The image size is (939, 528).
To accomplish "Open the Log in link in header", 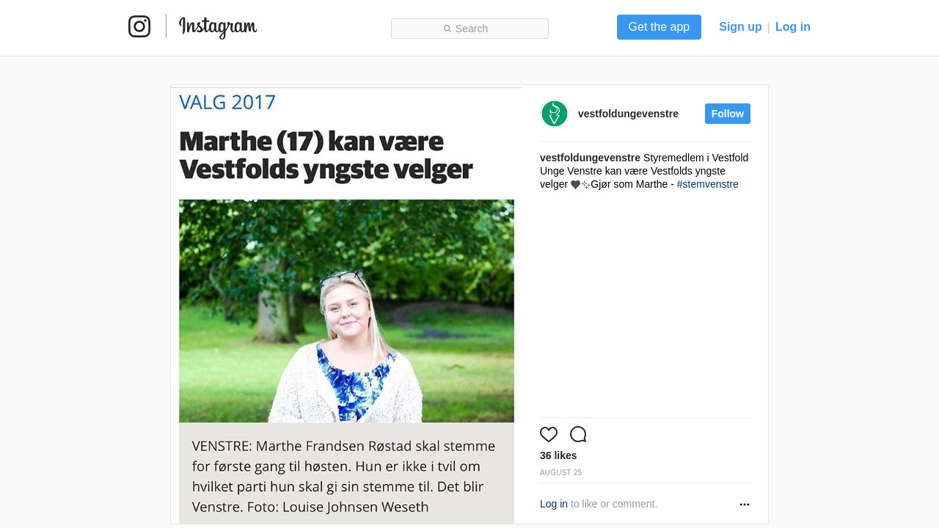I will [793, 27].
